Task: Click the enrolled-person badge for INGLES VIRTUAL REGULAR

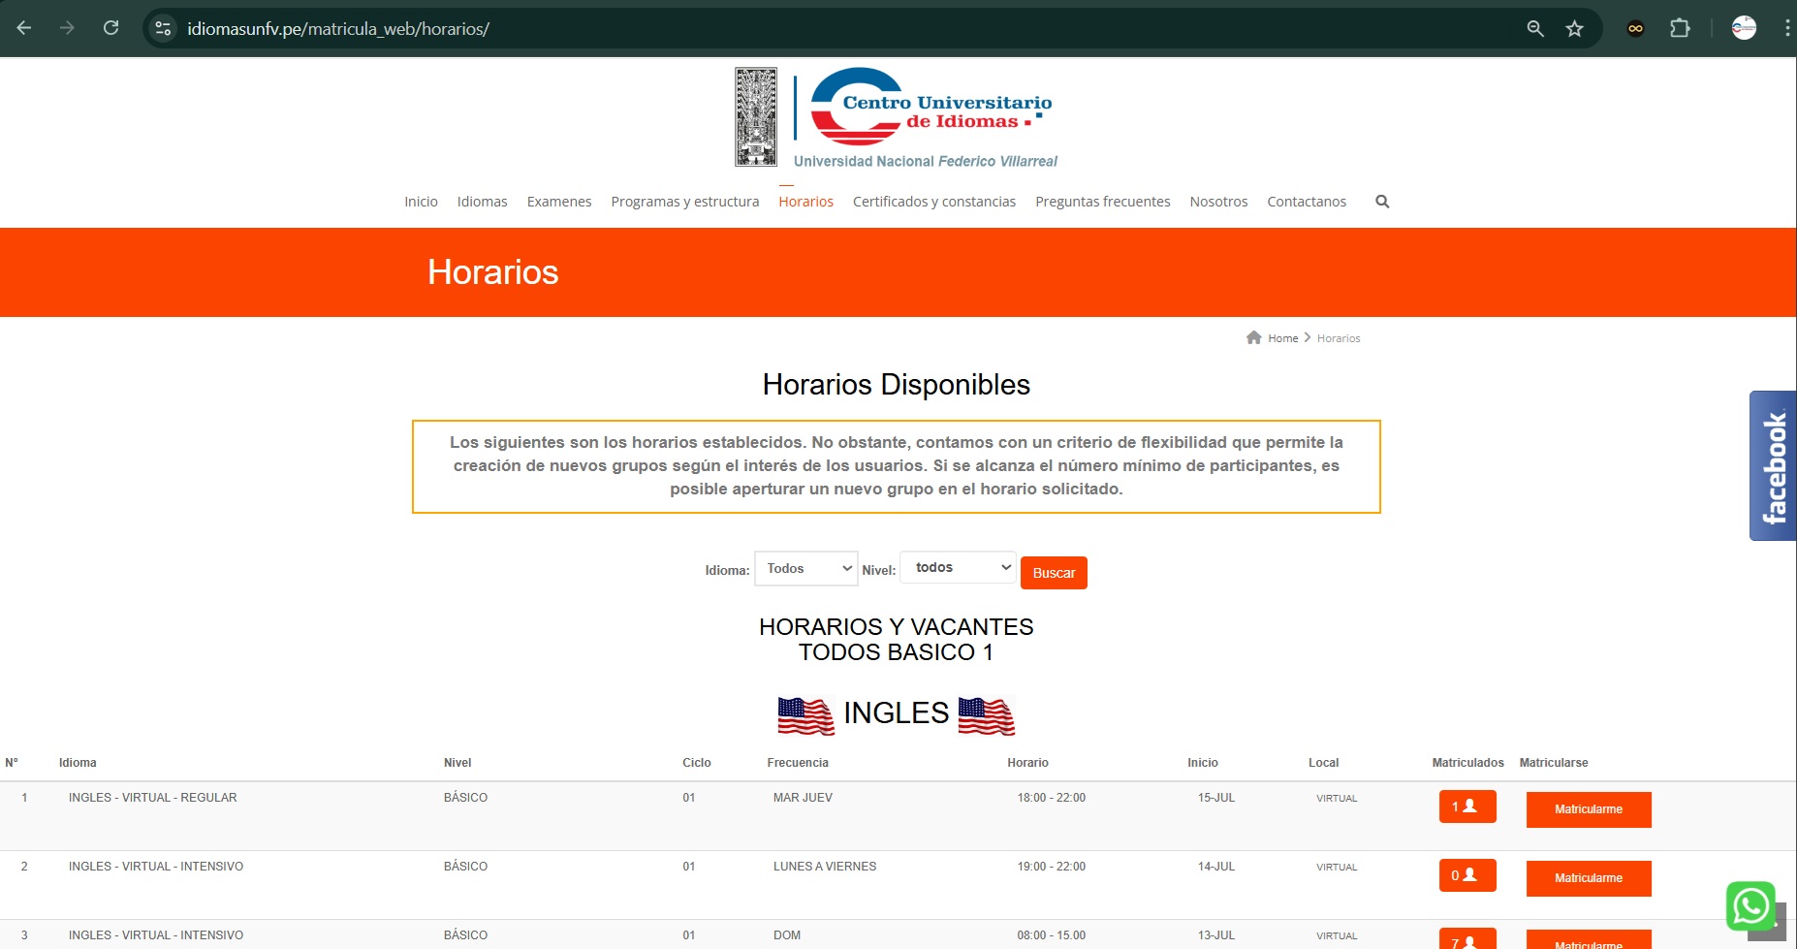Action: 1466,806
